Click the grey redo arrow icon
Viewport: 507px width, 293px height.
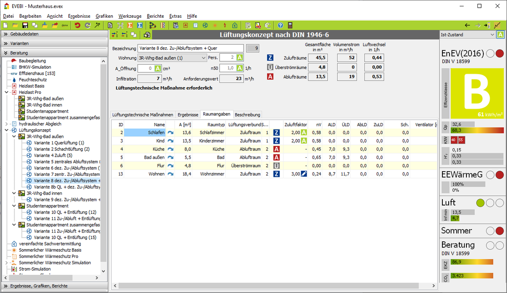click(87, 25)
